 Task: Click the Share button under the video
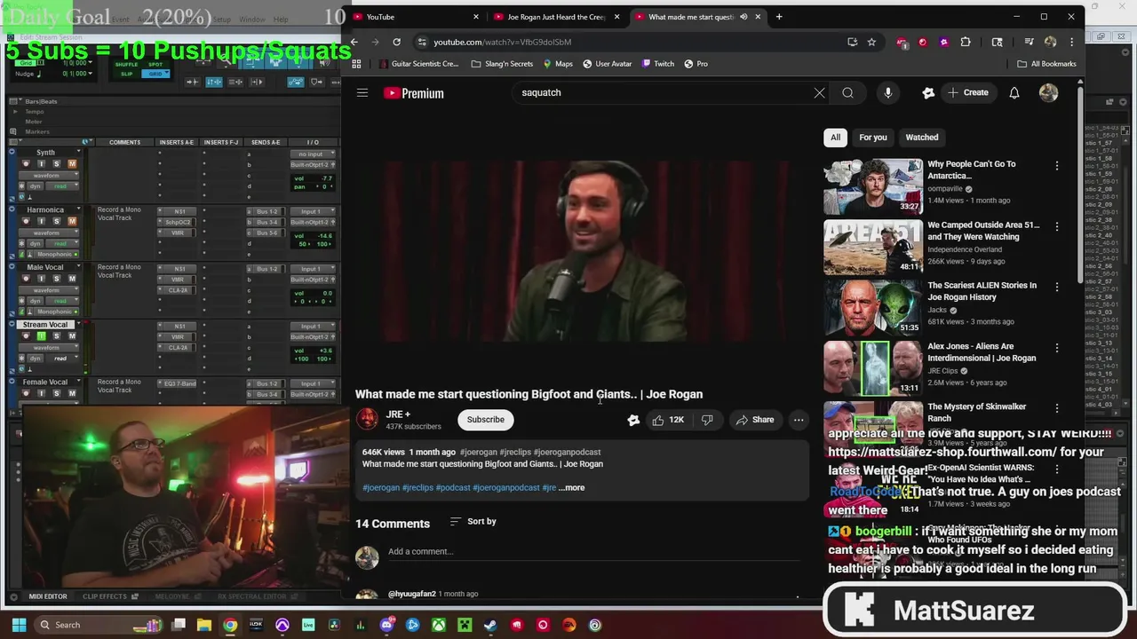tap(755, 420)
